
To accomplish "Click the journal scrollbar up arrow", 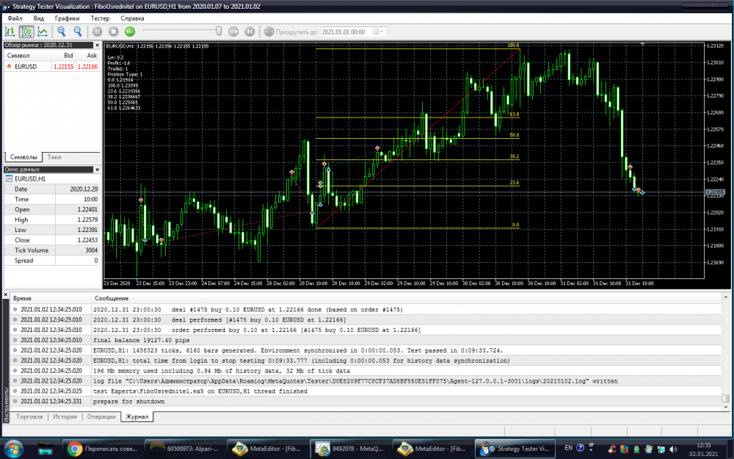I will point(726,297).
